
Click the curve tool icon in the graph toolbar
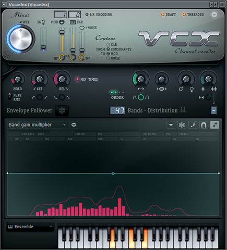(x=193, y=125)
